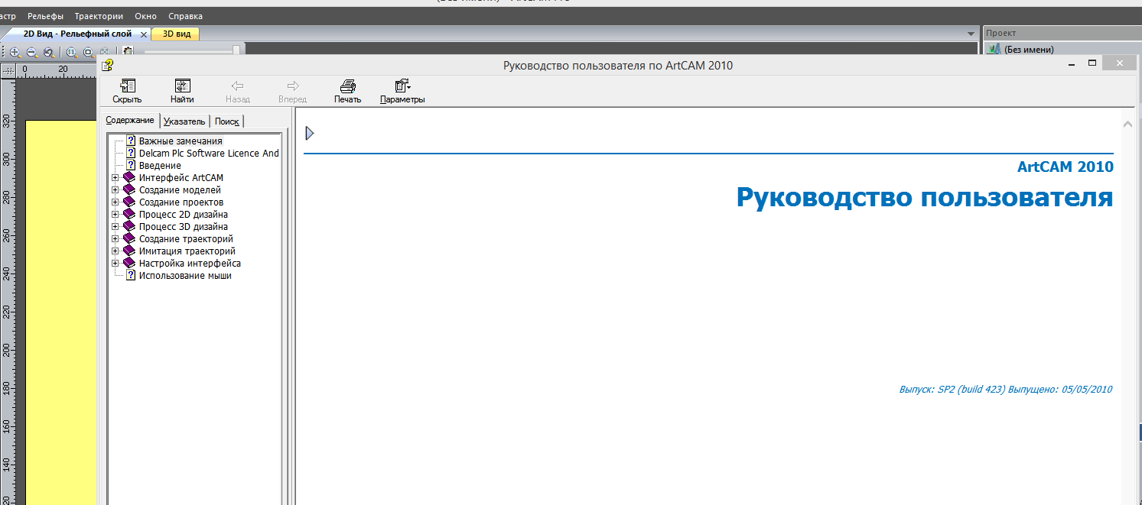Click the 2D view contrast slider handle
Screen dimensions: 1142x505
[236, 50]
